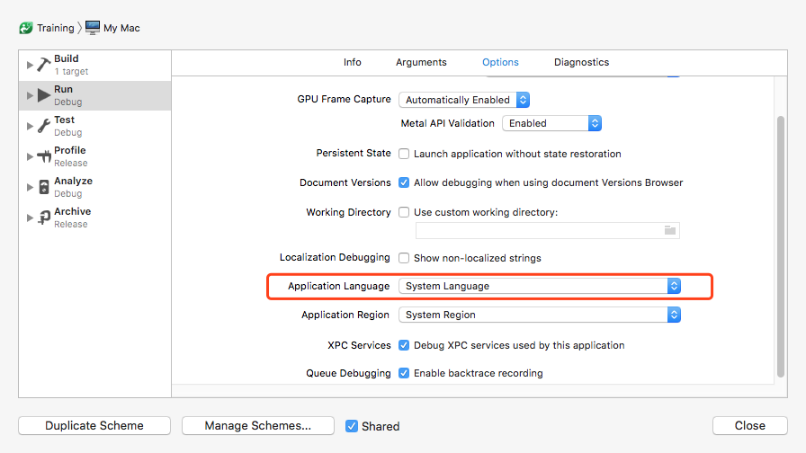Click the Test wrench icon

44,126
